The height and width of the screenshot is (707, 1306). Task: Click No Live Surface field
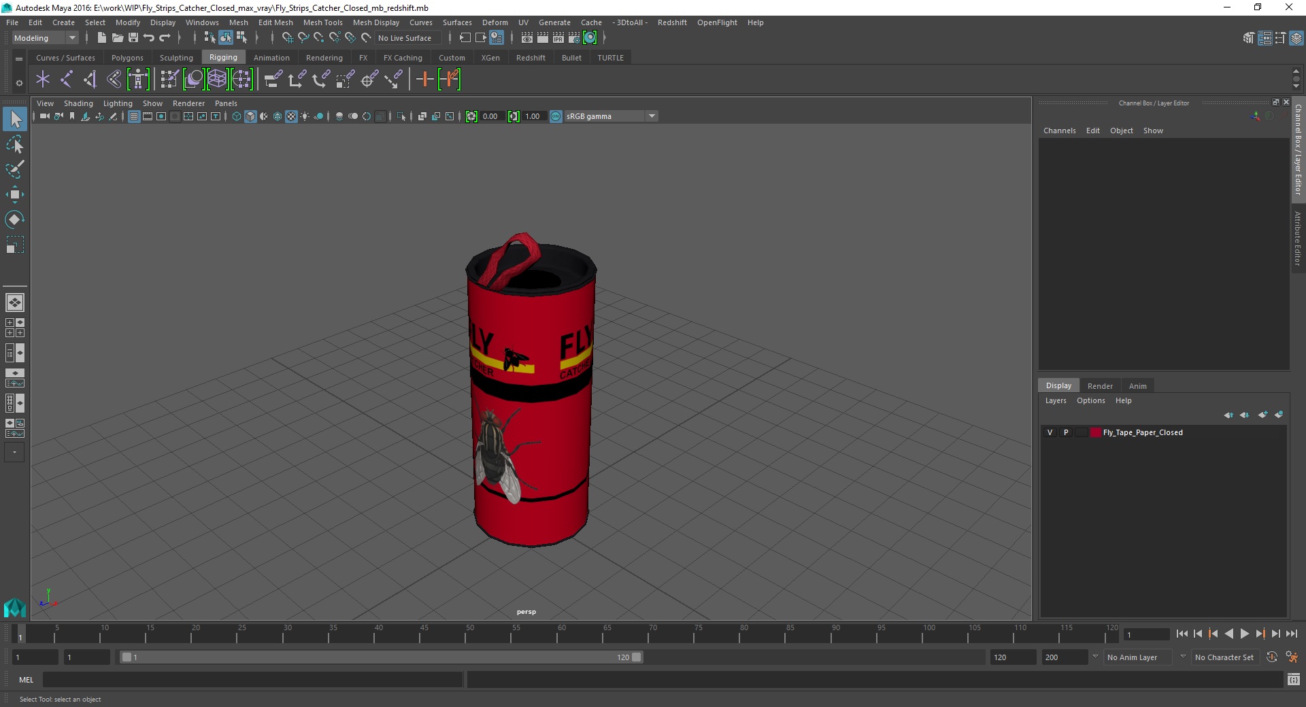(408, 38)
